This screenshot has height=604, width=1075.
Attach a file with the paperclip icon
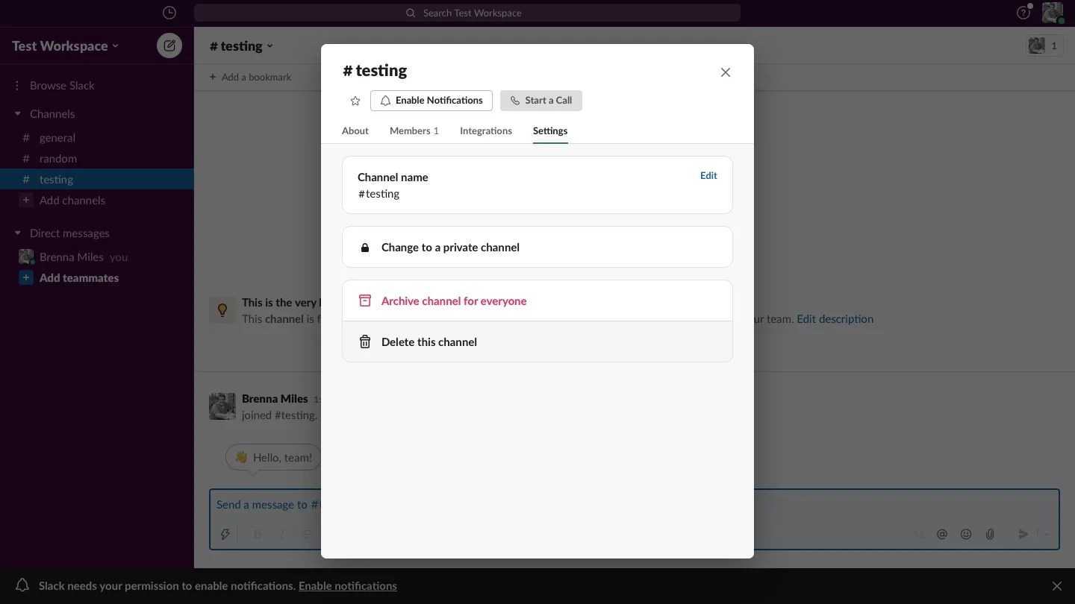(990, 534)
